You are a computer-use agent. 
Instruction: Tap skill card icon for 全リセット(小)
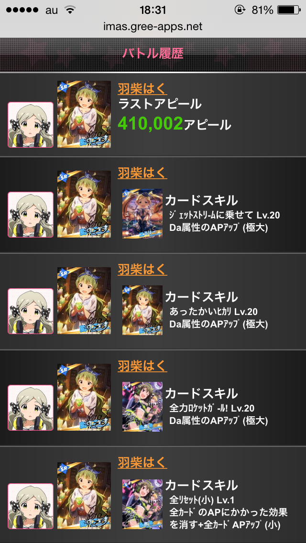click(x=142, y=504)
